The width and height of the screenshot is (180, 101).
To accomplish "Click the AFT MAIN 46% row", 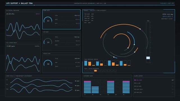I will (89, 16).
